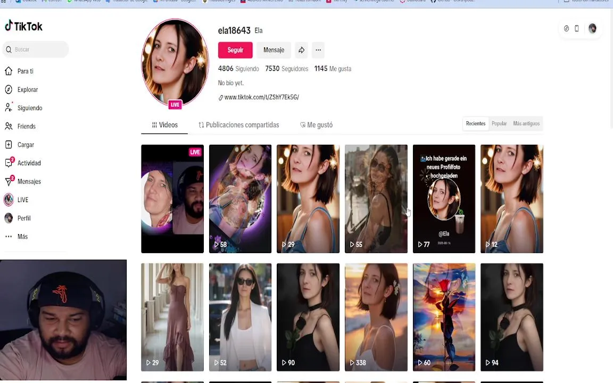Open video with 12 views
613x383 pixels.
point(512,198)
